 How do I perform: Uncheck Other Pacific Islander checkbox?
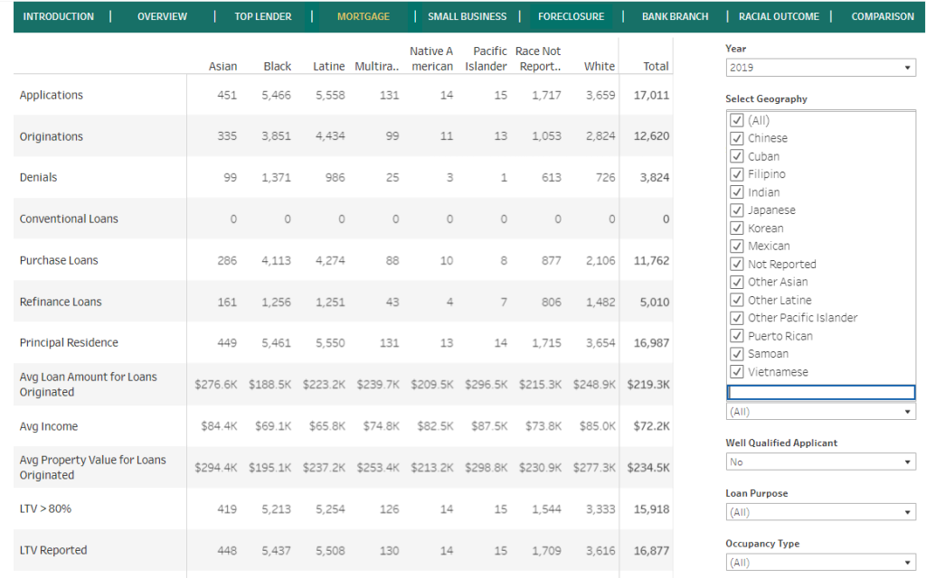736,318
